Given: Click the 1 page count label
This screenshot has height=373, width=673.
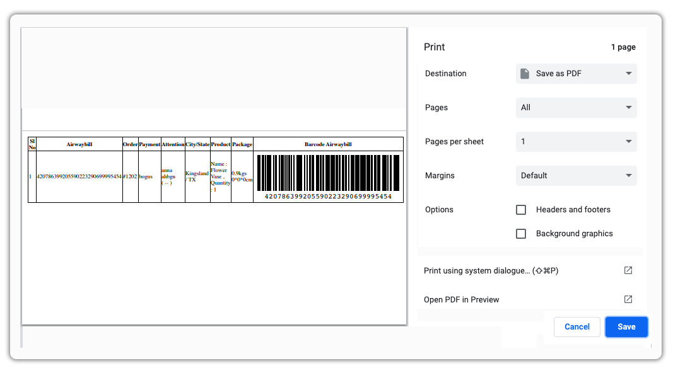Looking at the screenshot, I should click(x=623, y=47).
